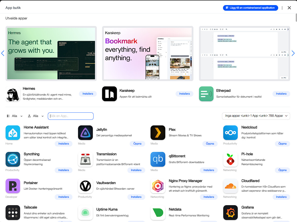The height and width of the screenshot is (222, 297).
Task: Click the Syncthing app icon
Action: click(x=13, y=159)
